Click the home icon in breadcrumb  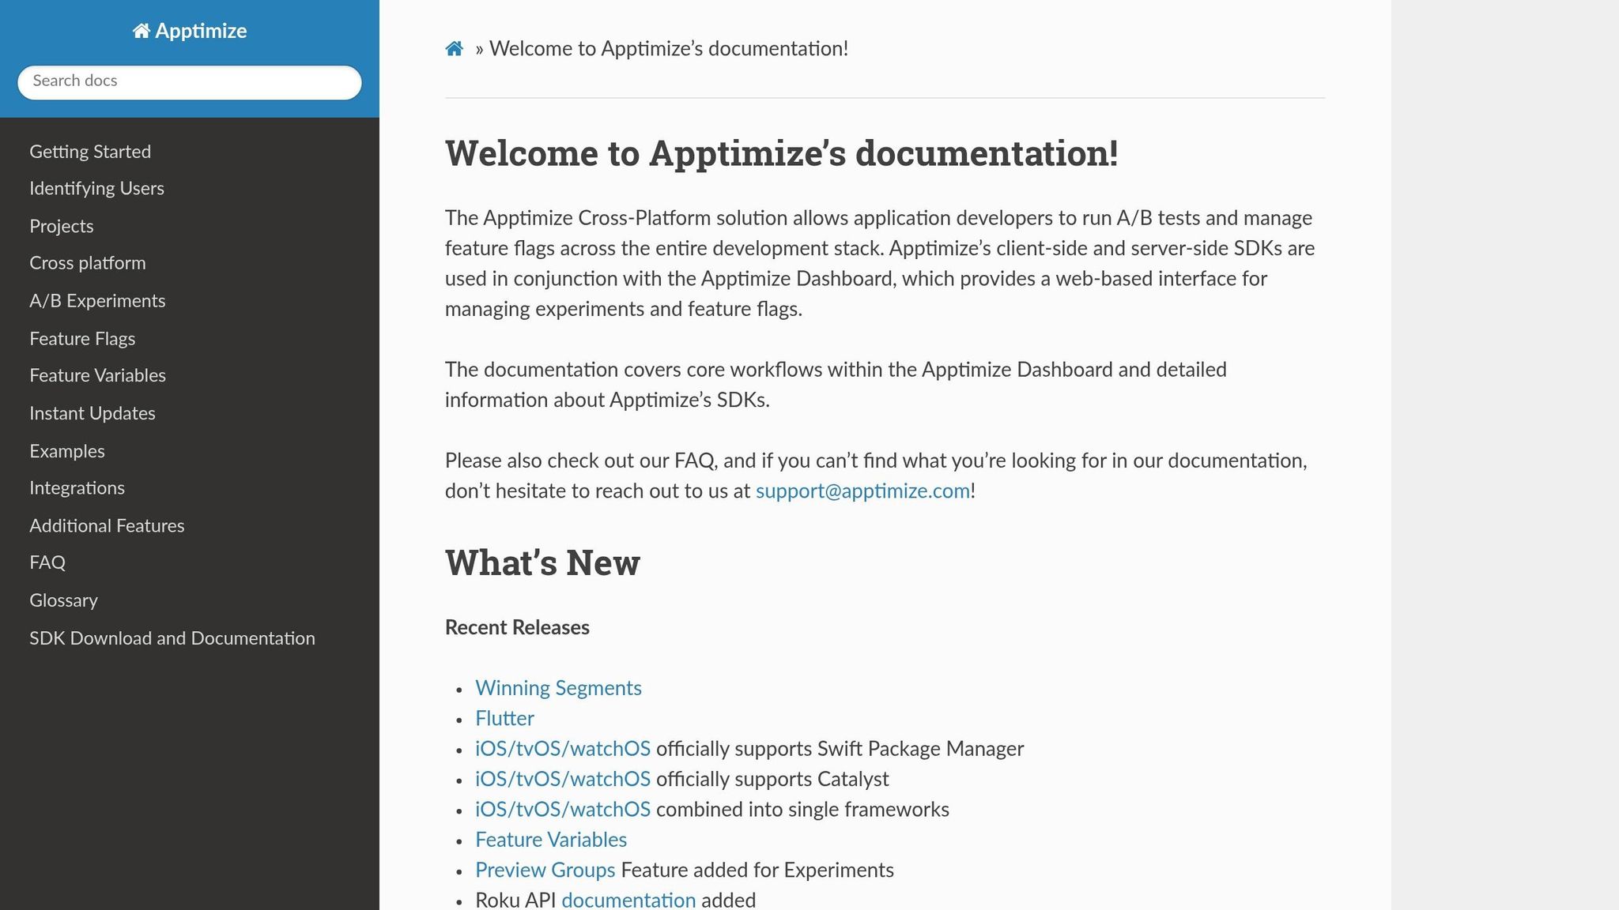pyautogui.click(x=454, y=49)
